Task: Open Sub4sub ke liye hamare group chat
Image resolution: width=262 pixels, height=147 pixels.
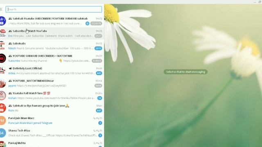Action: pos(52,108)
